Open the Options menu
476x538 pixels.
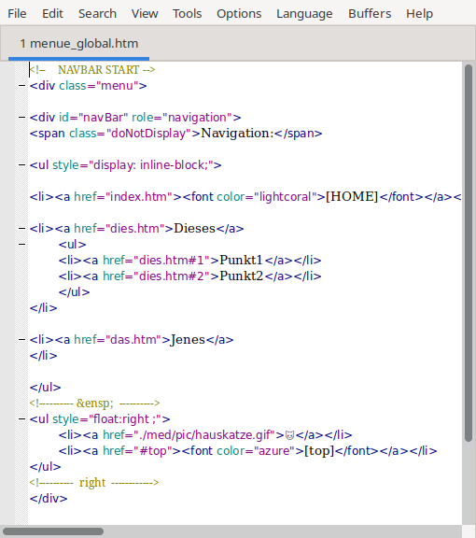tap(239, 14)
